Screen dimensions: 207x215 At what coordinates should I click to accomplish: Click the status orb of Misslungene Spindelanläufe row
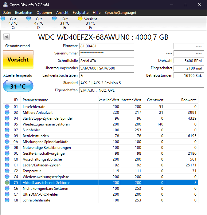point(7,141)
